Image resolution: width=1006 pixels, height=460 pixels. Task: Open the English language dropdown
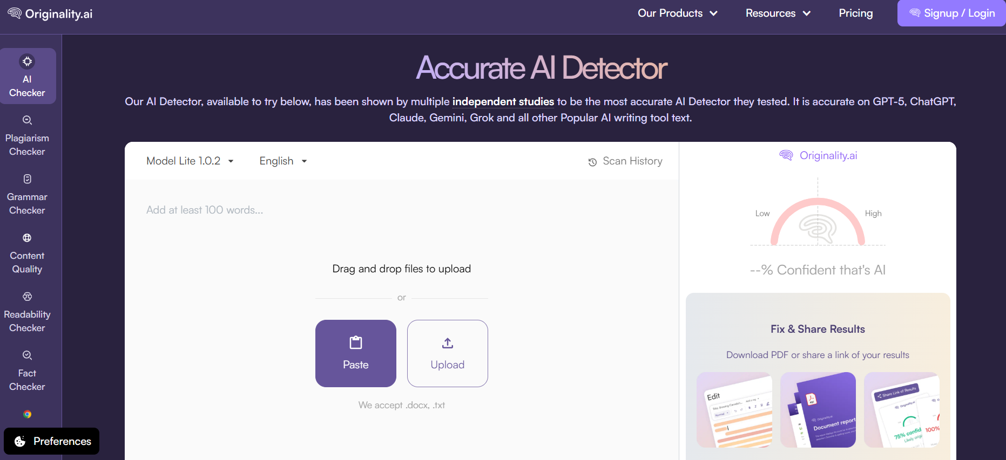coord(283,161)
